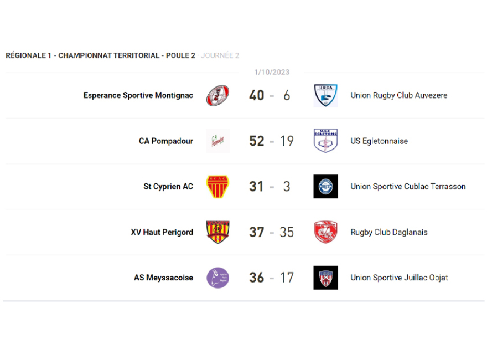Open the US Egletonnaise team link
The image size is (487, 344).
(379, 141)
